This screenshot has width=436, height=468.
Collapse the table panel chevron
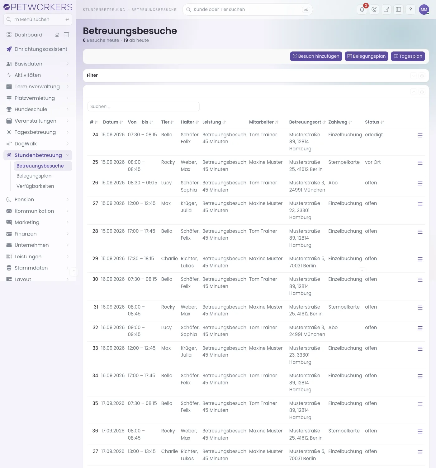click(414, 92)
